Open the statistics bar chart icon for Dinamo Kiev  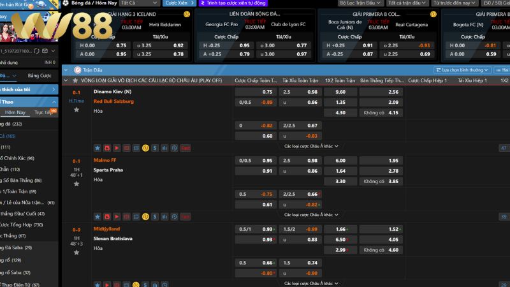164,148
